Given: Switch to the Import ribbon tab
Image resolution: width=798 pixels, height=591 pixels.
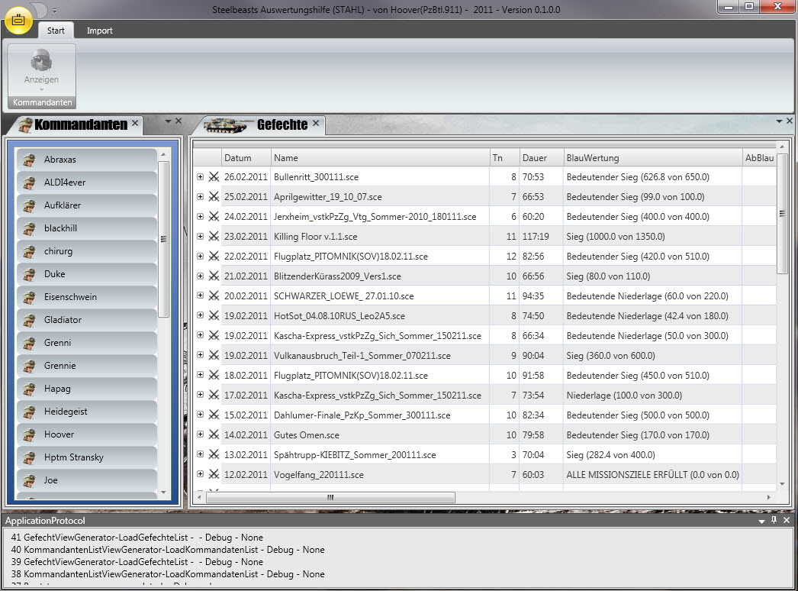Looking at the screenshot, I should pos(99,31).
